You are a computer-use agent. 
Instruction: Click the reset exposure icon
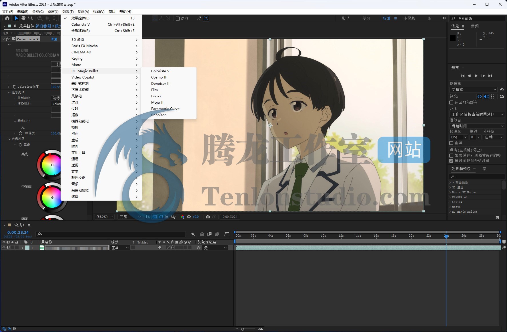[x=189, y=217]
